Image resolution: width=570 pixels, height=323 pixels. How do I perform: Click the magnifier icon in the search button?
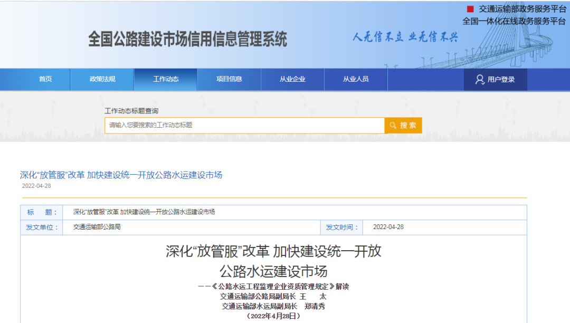pos(393,125)
